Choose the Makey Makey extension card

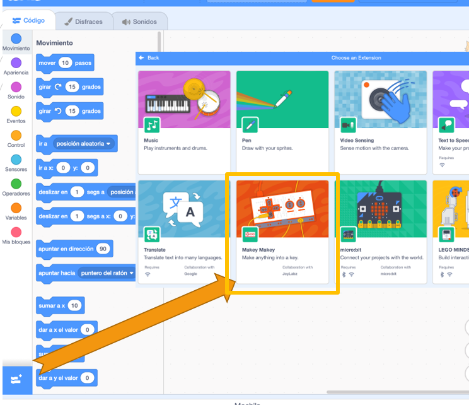(x=282, y=232)
